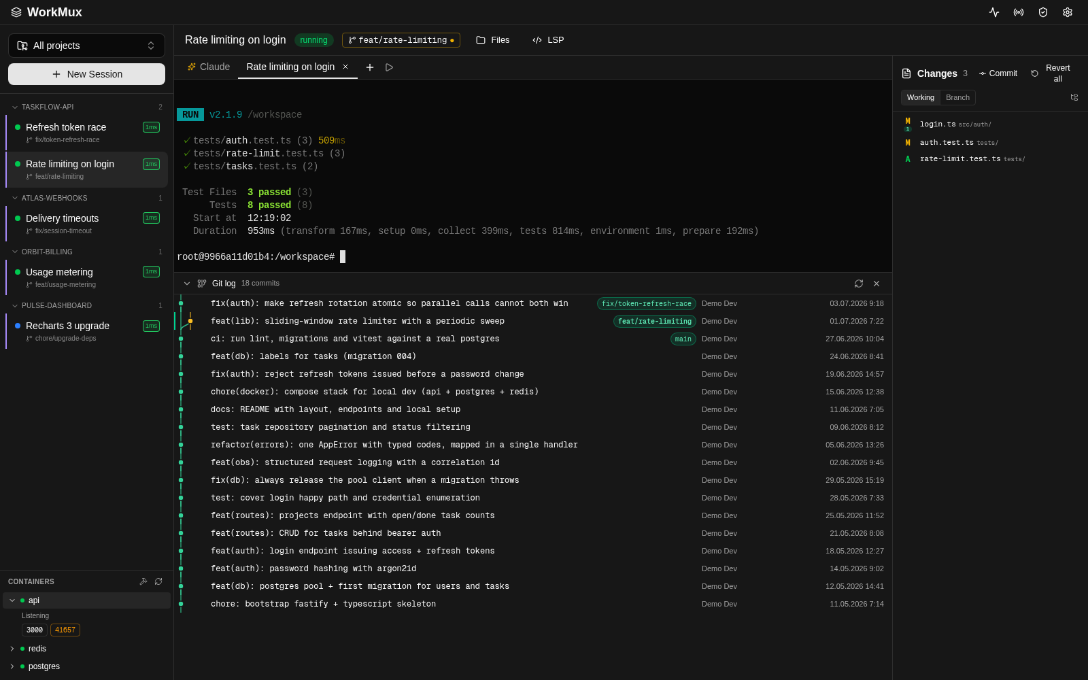Collapse the api container
Viewport: 1088px width, 680px height.
click(x=12, y=600)
